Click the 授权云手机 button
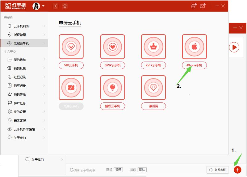247x177 pixels. coord(112,106)
